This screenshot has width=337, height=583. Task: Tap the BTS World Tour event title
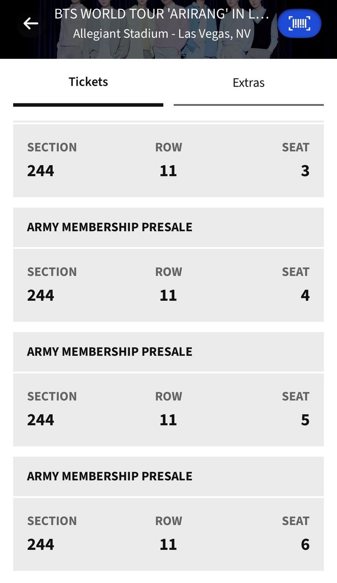(x=161, y=14)
